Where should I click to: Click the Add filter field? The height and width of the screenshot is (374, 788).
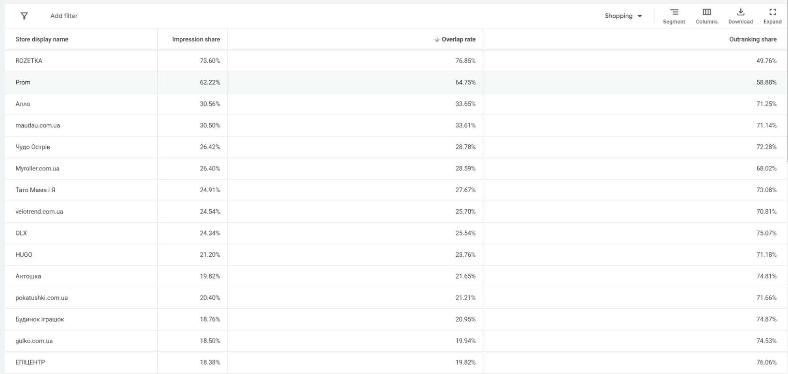coord(64,16)
